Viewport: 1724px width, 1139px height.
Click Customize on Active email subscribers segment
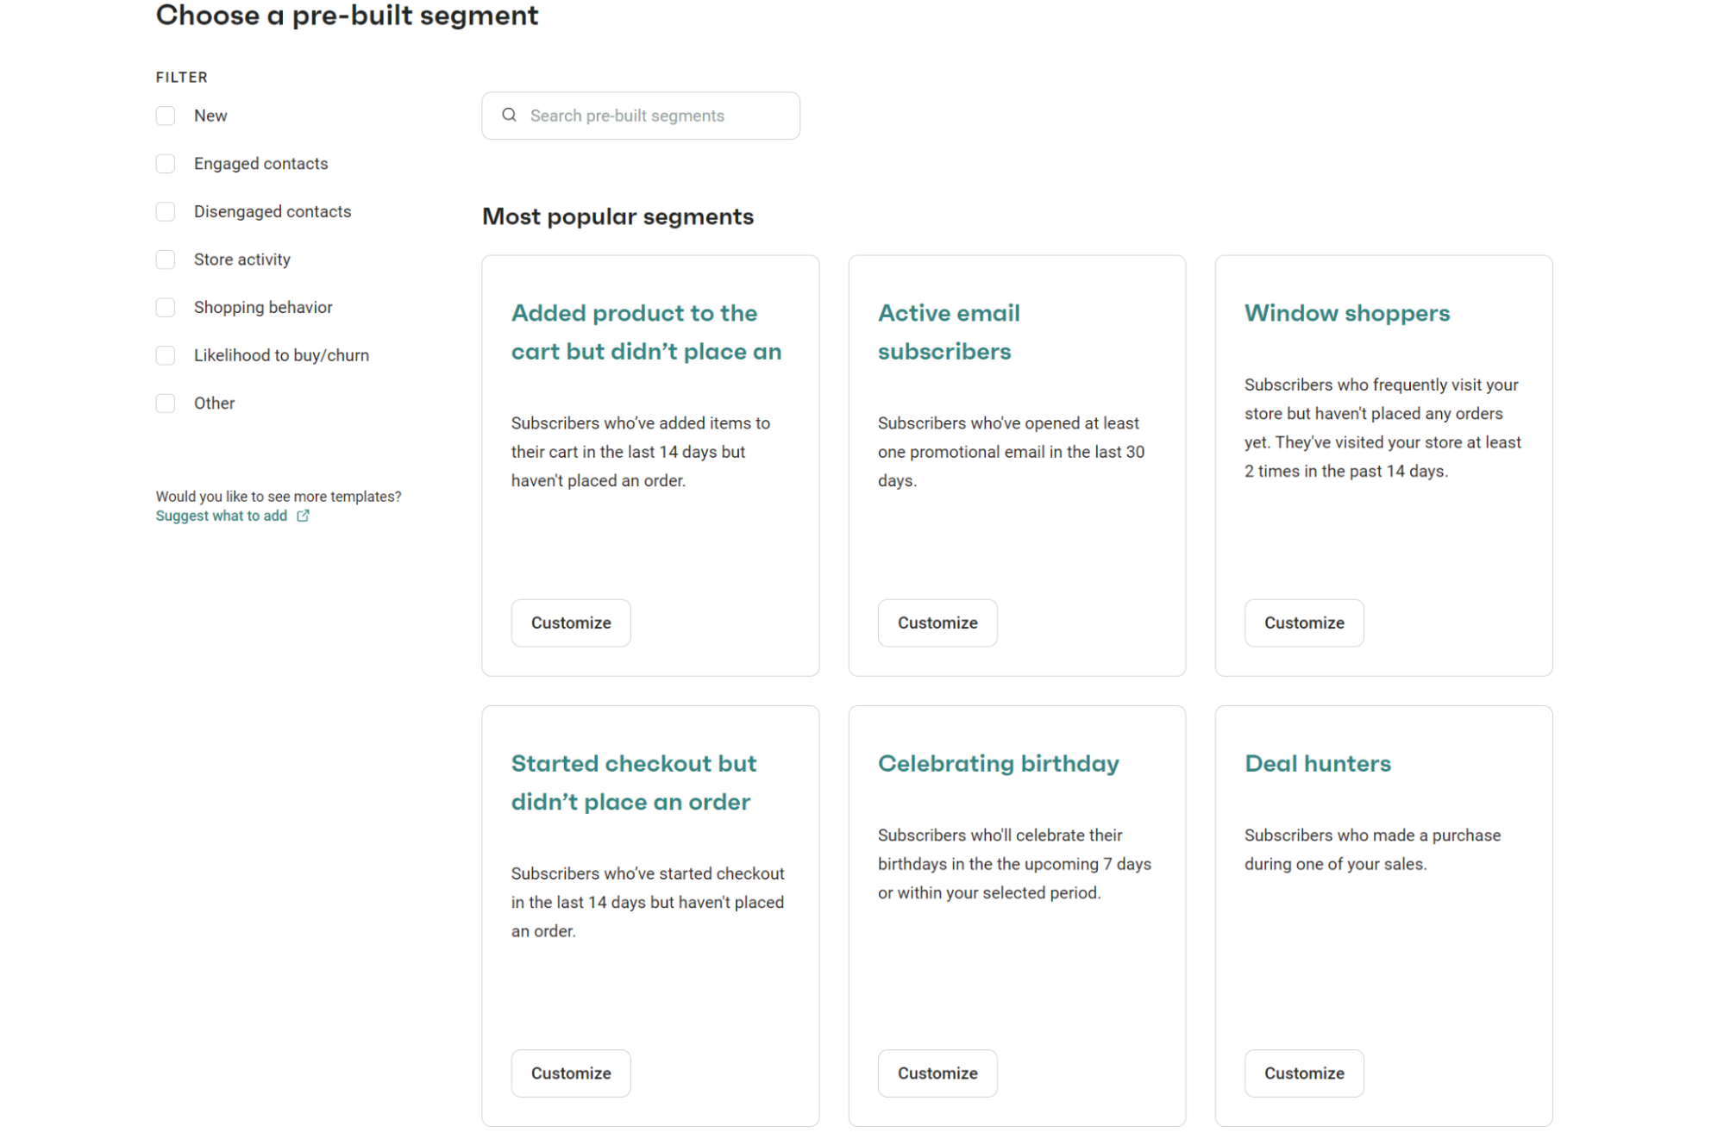[x=937, y=623]
